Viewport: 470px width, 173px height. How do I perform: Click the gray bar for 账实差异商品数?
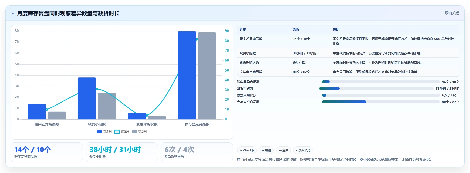[57, 116]
